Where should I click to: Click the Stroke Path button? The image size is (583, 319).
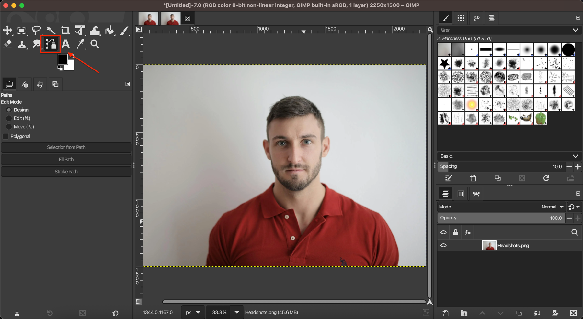point(66,172)
